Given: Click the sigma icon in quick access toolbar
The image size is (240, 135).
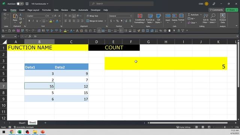Looking at the screenshot, I should [x=95, y=31].
